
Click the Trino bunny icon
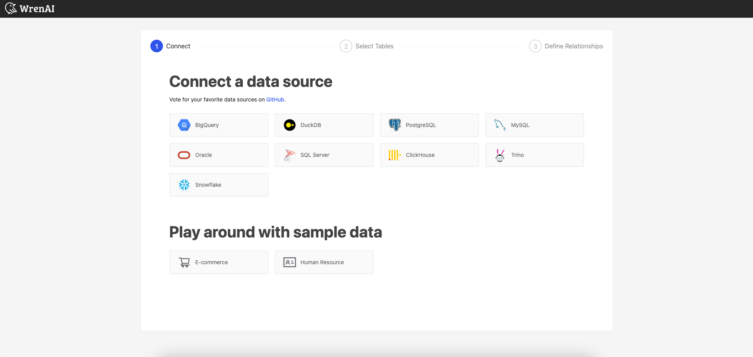(x=500, y=155)
